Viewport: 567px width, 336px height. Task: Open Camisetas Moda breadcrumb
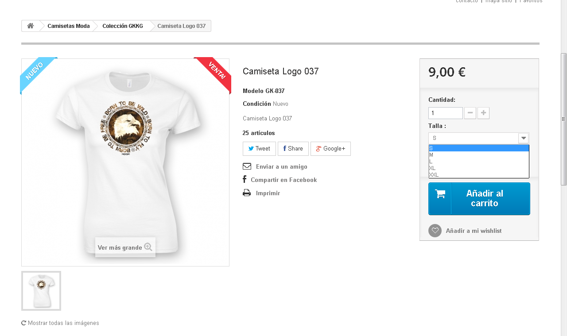[x=69, y=26]
